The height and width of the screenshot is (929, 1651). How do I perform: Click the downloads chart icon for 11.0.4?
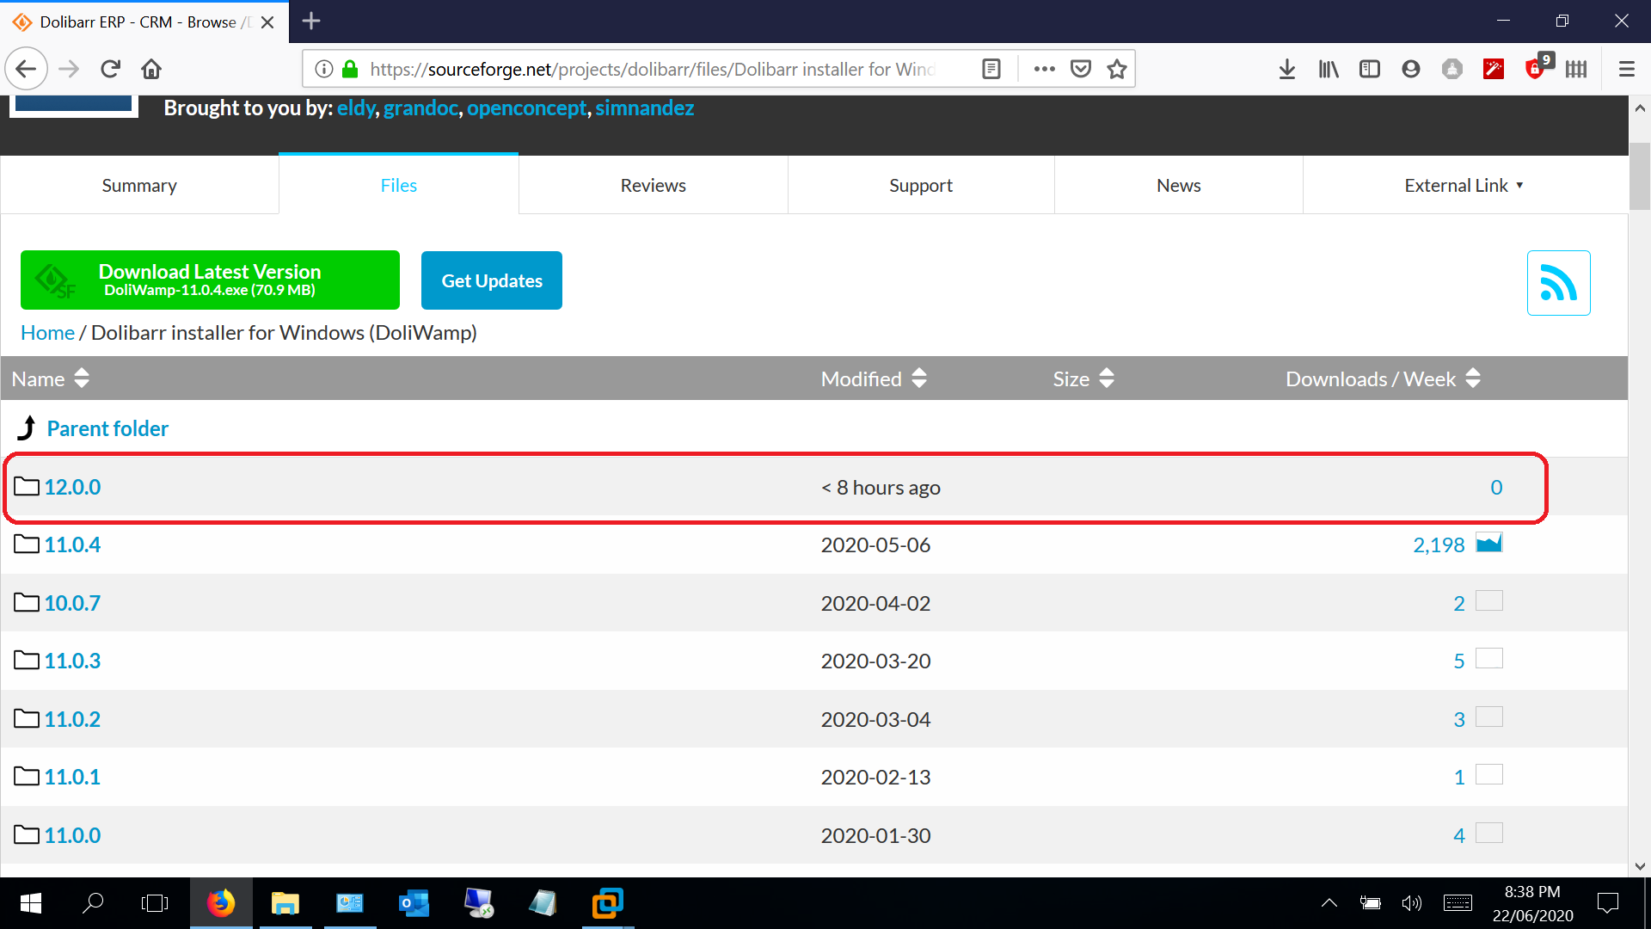pos(1489,543)
